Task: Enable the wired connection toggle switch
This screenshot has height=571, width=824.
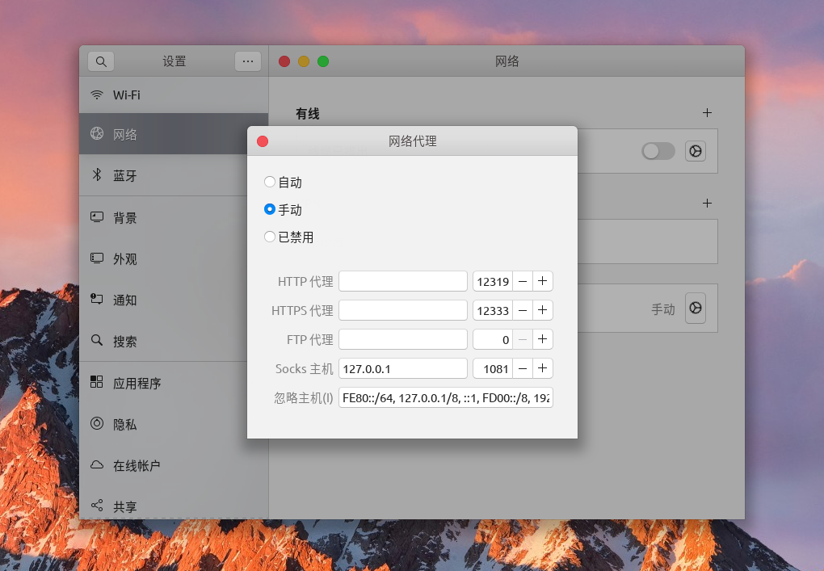Action: [x=658, y=151]
